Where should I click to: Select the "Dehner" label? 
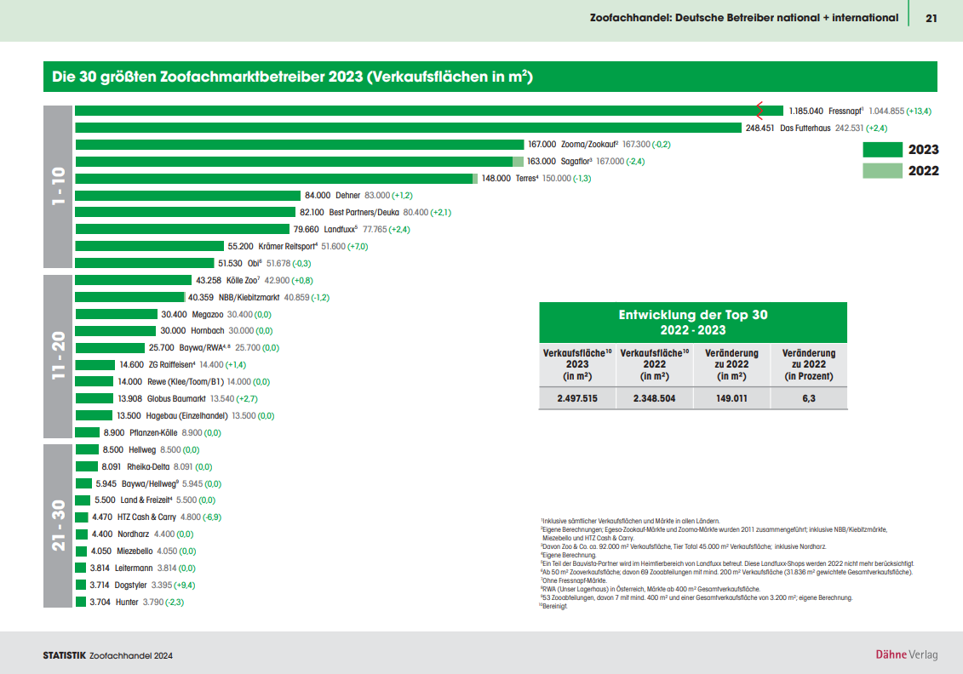tap(347, 195)
